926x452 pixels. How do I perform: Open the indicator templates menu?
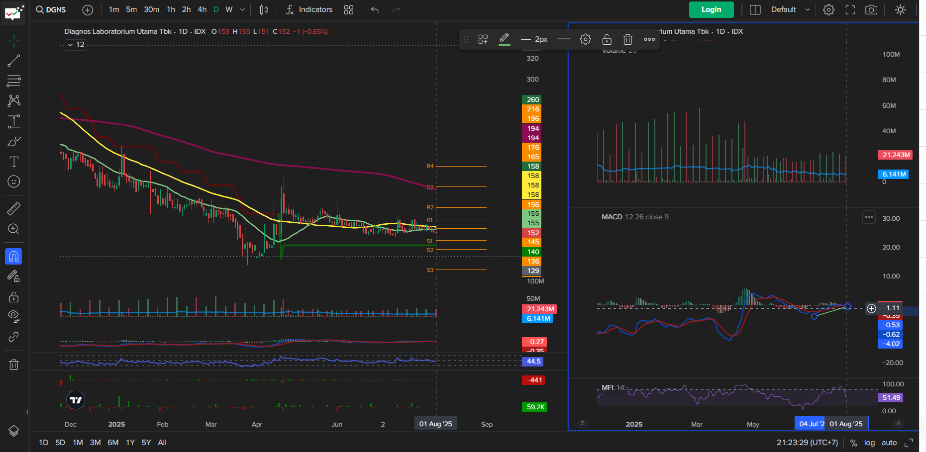[x=349, y=9]
